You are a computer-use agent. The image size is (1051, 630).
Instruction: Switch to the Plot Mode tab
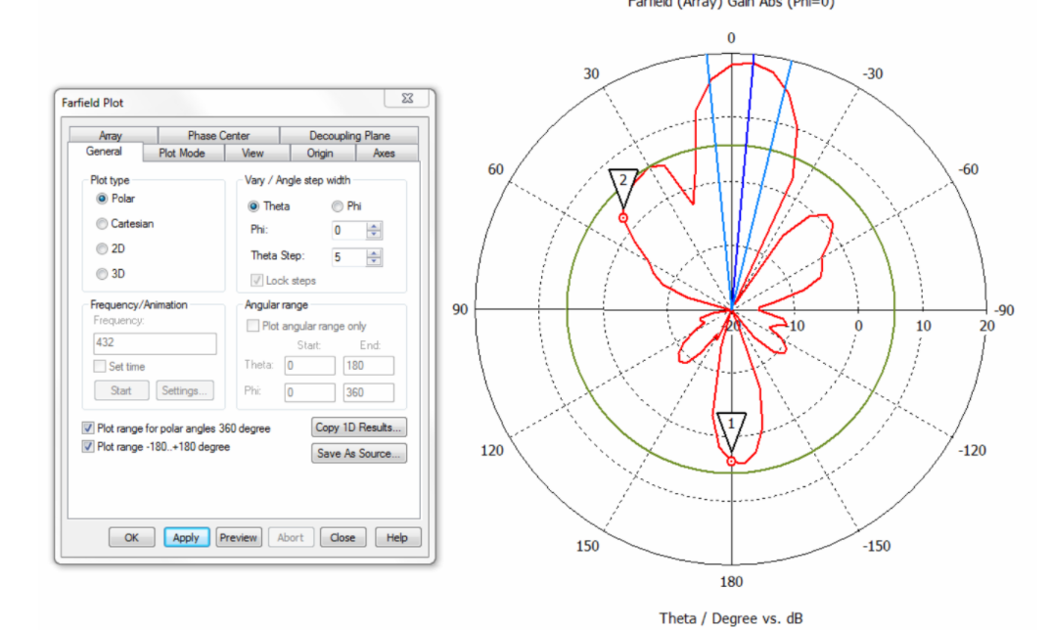[182, 153]
